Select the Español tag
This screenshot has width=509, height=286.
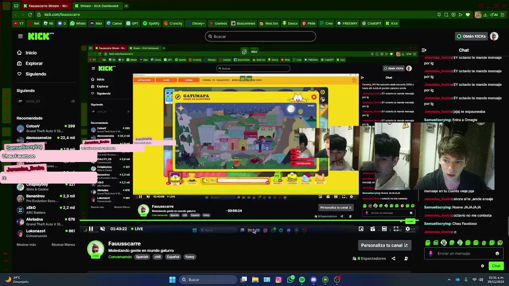pos(173,257)
